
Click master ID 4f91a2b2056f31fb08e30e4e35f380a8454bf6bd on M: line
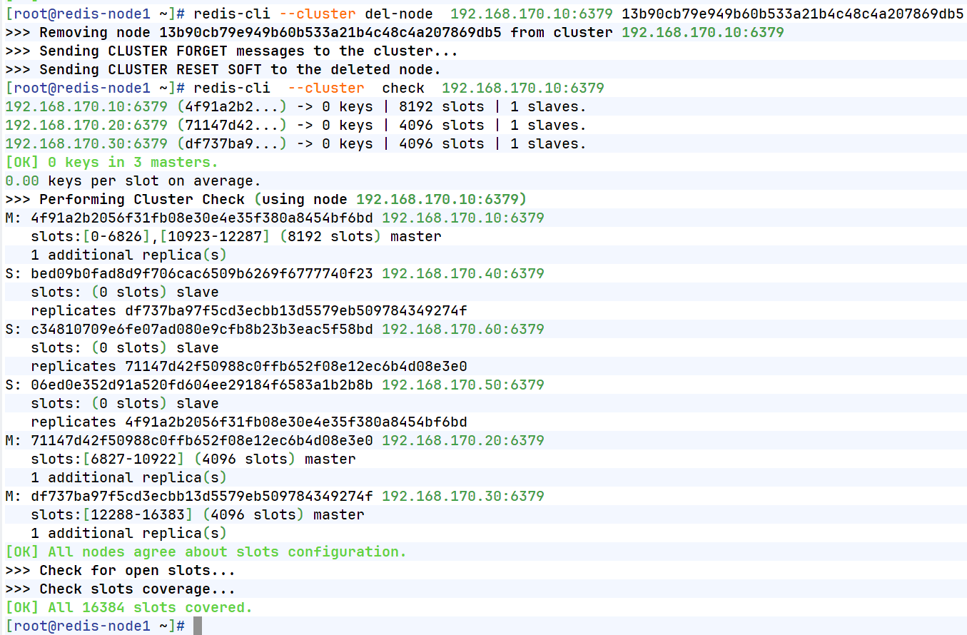point(202,218)
